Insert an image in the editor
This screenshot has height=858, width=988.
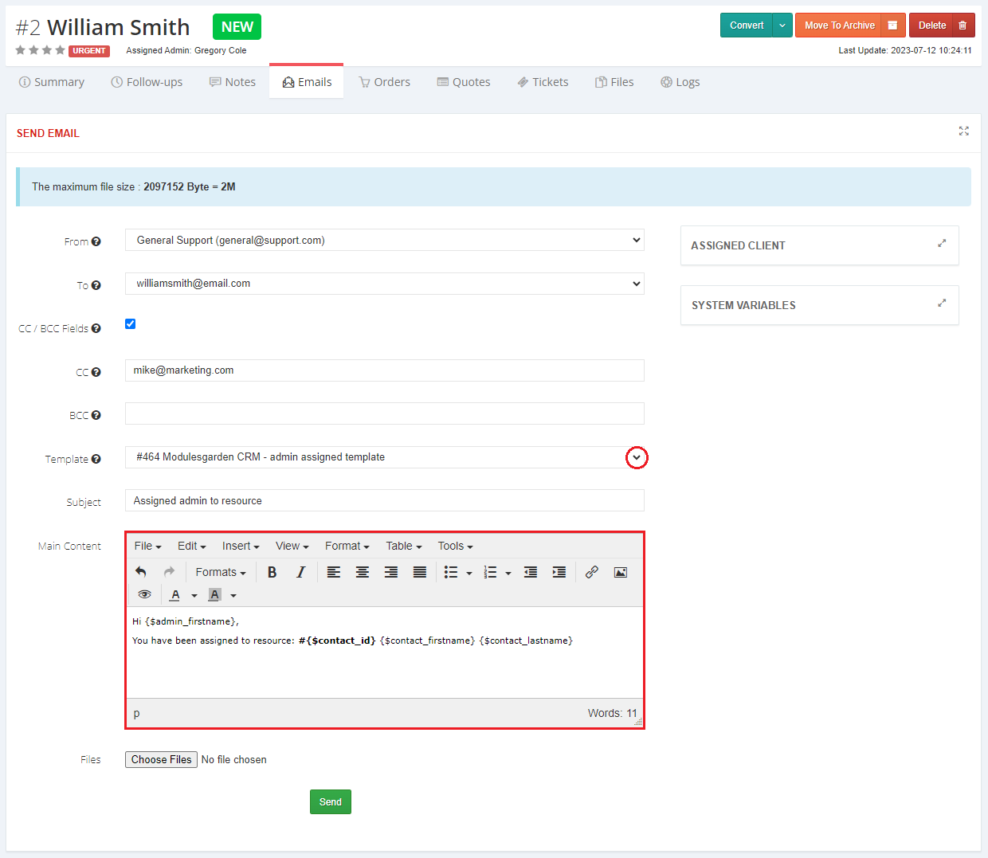[621, 572]
